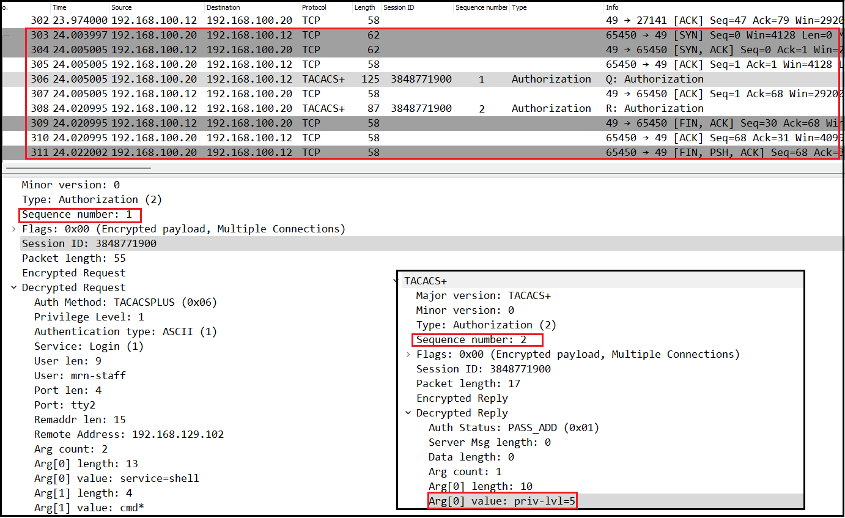This screenshot has width=845, height=518.
Task: Select the Session ID: 3848771900 detail line
Action: coord(89,244)
